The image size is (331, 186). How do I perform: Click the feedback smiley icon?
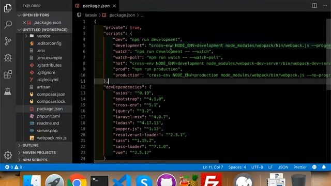coord(314,167)
